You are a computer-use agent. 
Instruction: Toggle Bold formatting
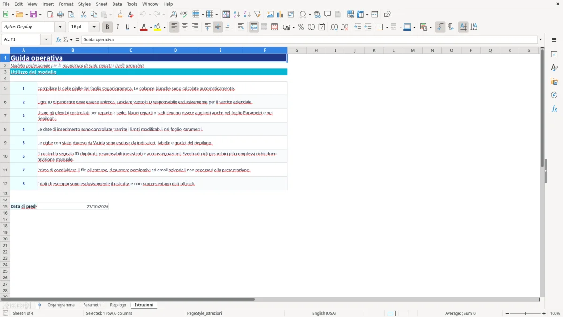(x=107, y=27)
